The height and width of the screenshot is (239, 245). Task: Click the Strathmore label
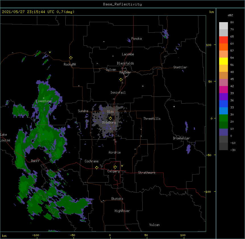click(x=147, y=173)
